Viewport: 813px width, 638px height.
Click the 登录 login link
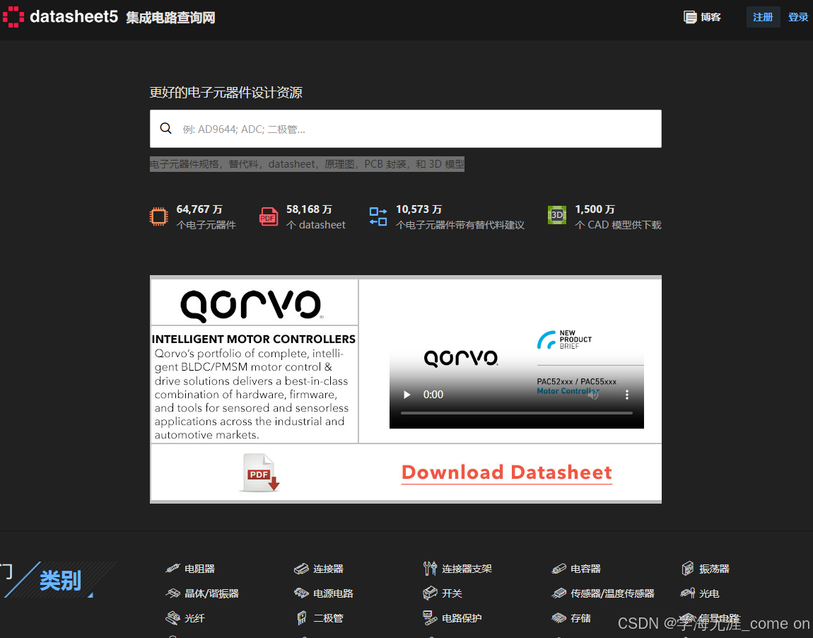tap(798, 17)
